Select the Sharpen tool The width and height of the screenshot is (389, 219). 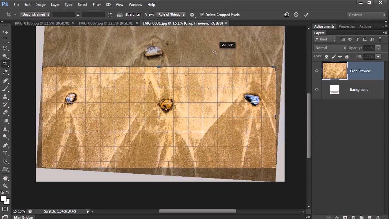pos(5,129)
